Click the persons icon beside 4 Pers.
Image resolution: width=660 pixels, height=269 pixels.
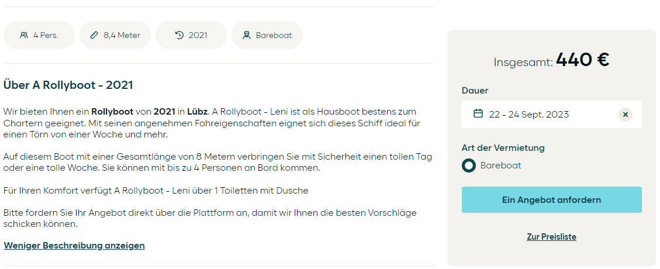coord(24,35)
